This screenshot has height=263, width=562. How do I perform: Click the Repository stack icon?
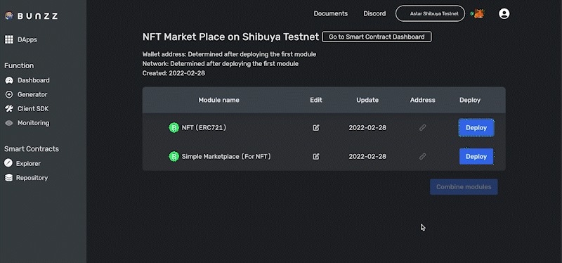(x=8, y=178)
